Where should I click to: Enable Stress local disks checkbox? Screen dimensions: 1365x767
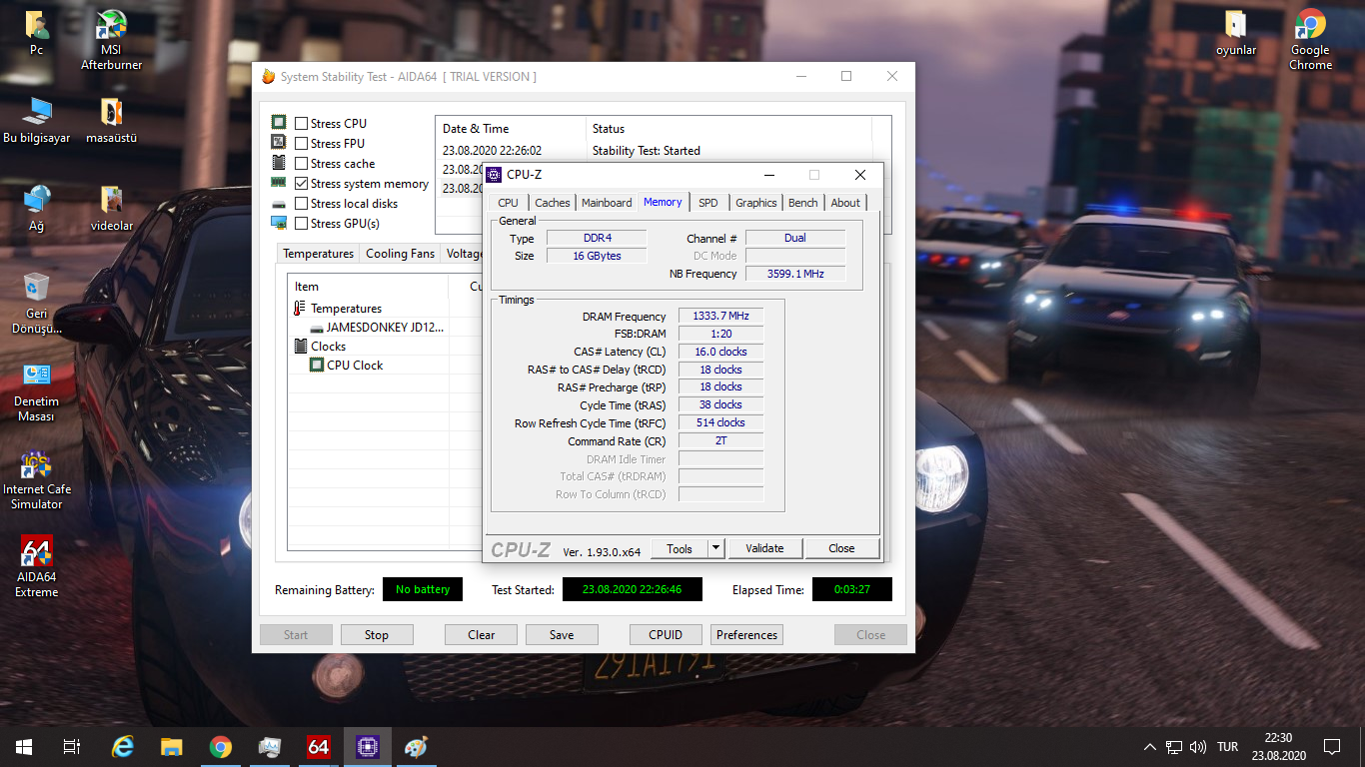(301, 204)
